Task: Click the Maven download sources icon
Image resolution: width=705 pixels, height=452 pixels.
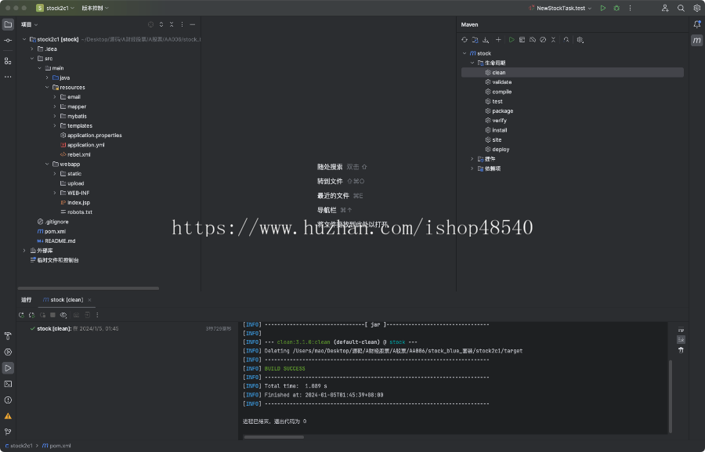Action: click(x=486, y=39)
